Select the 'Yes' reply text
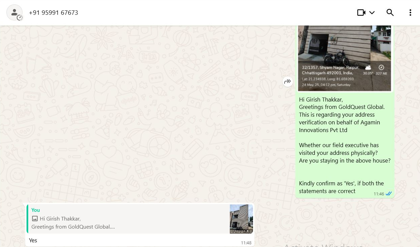This screenshot has height=247, width=420. point(33,240)
